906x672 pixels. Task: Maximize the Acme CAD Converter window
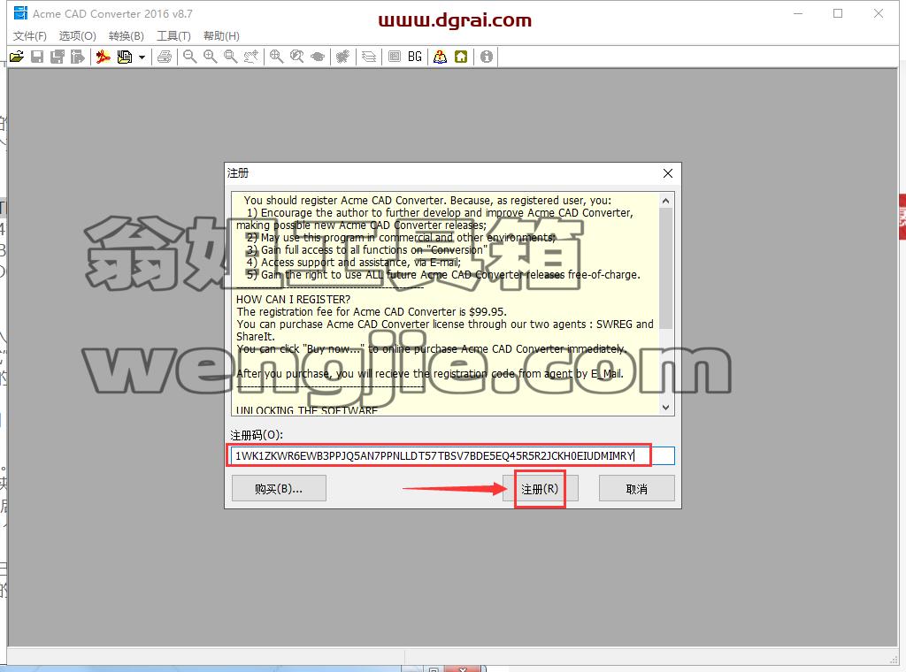[x=838, y=13]
